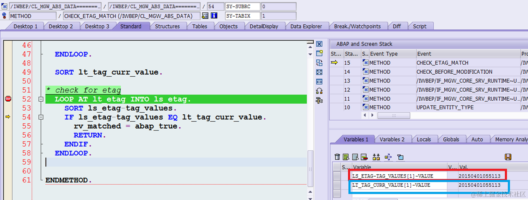
Task: Click the blue branching arrows icon
Action: pos(388,157)
